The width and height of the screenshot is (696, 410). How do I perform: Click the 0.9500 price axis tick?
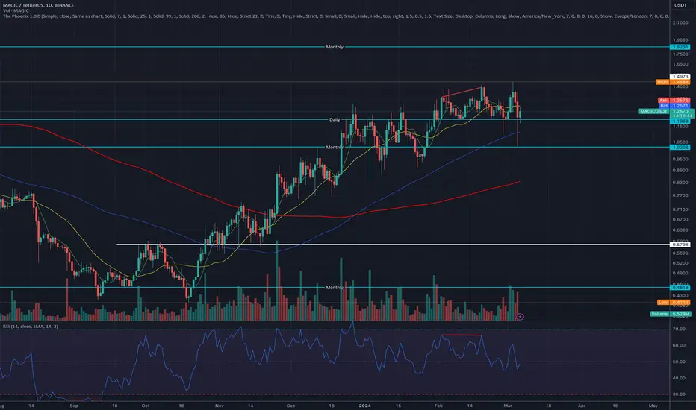click(x=680, y=159)
